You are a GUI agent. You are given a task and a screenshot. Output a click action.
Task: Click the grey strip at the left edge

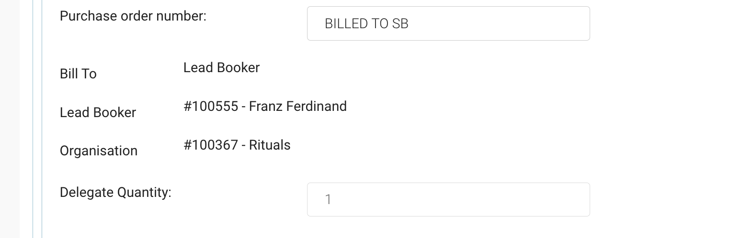pyautogui.click(x=10, y=119)
